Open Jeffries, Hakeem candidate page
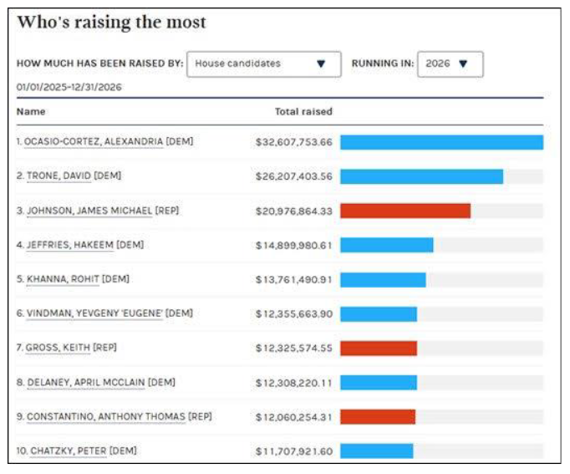Image resolution: width=570 pixels, height=474 pixels. 70,245
